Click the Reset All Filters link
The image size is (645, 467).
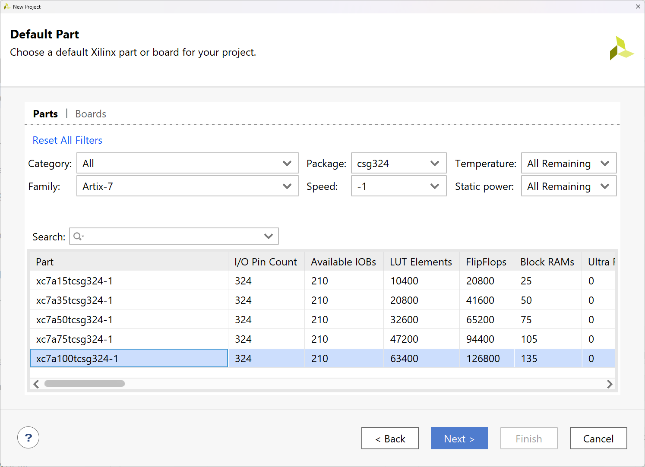[67, 140]
